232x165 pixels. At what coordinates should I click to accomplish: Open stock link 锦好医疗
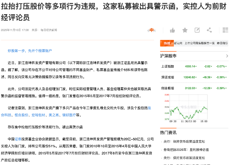69,115
